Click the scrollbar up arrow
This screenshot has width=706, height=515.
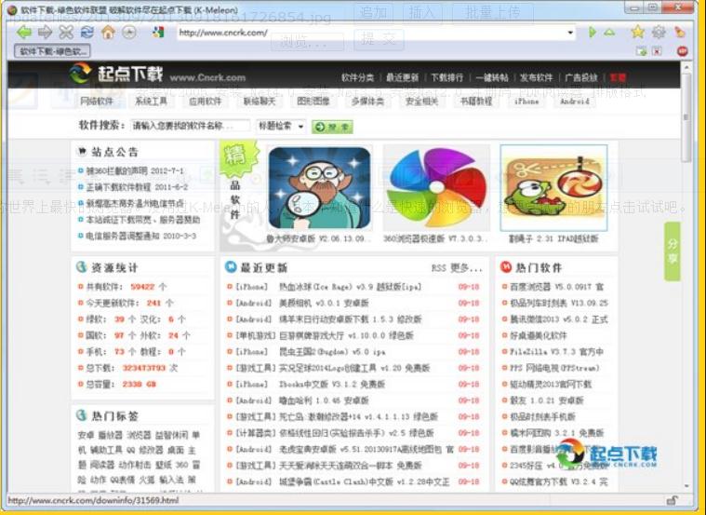(686, 68)
